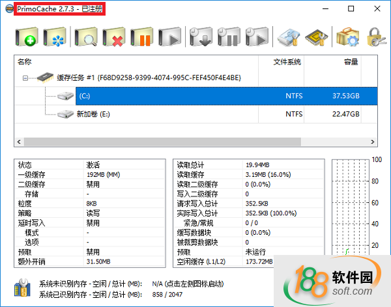This screenshot has height=307, width=391.
Task: Click the horizontal scrollbar under volume list
Action: (x=195, y=140)
